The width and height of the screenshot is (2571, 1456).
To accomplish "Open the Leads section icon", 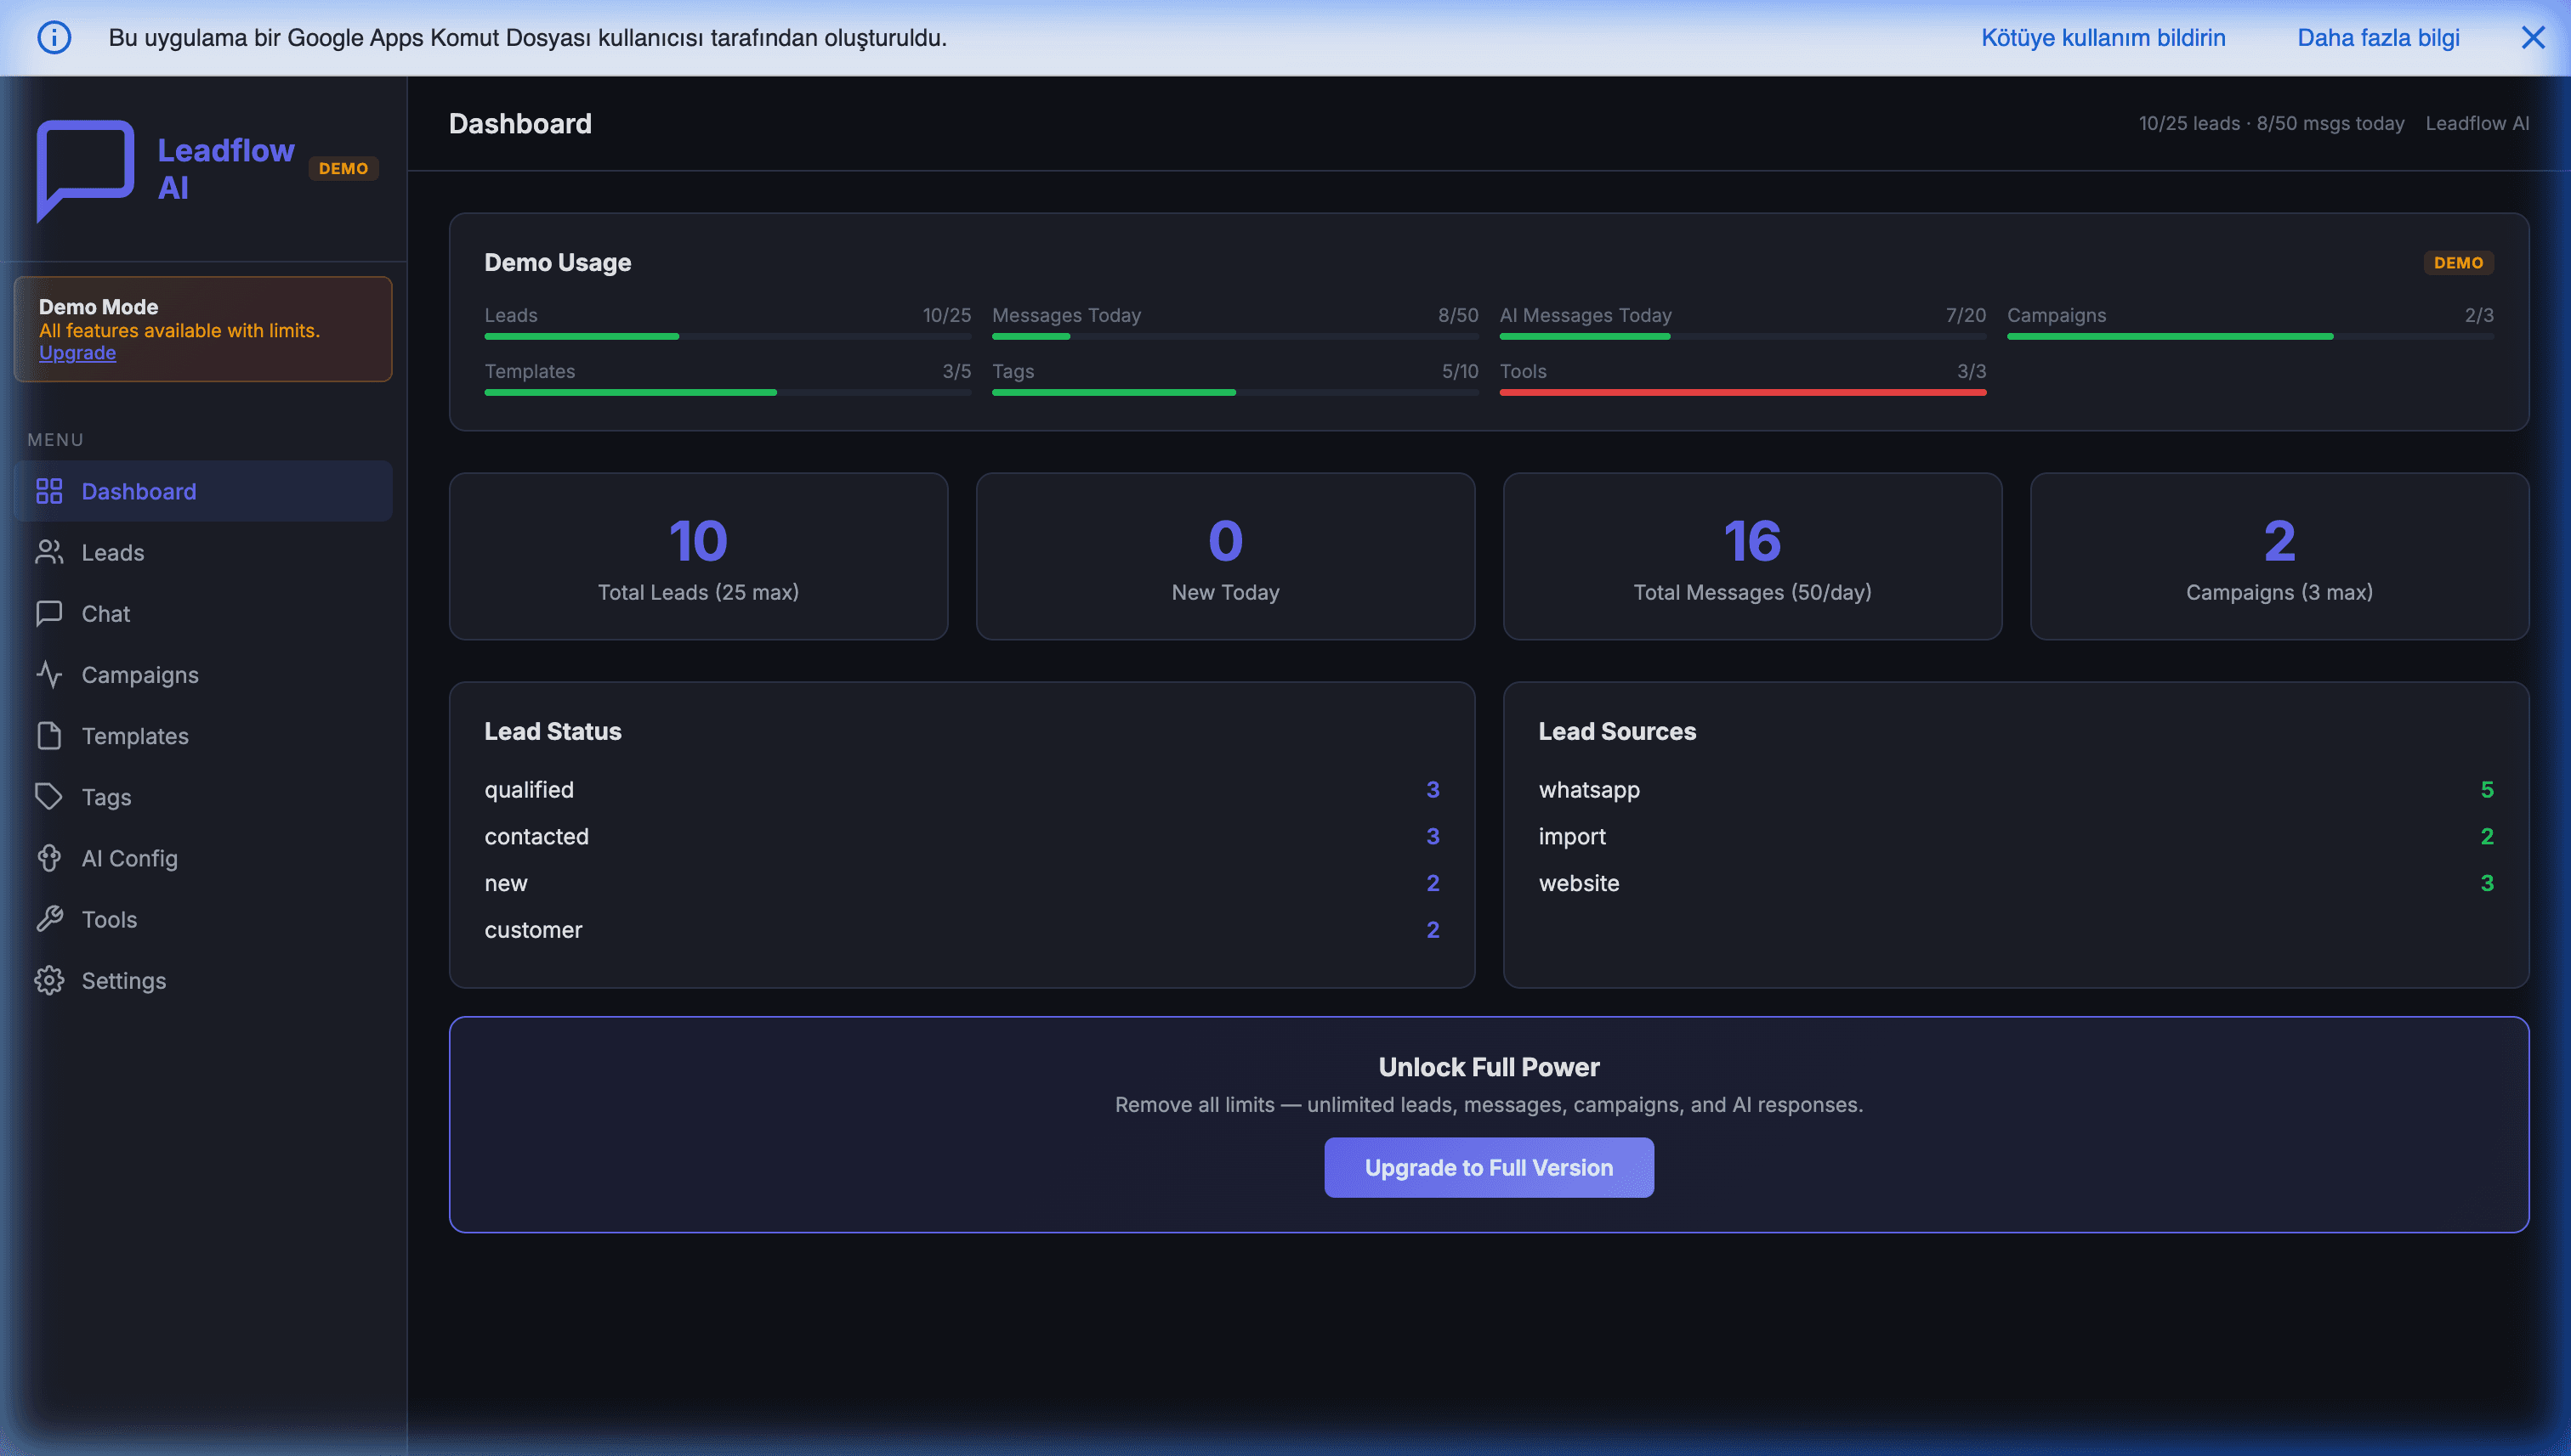I will click(x=50, y=552).
